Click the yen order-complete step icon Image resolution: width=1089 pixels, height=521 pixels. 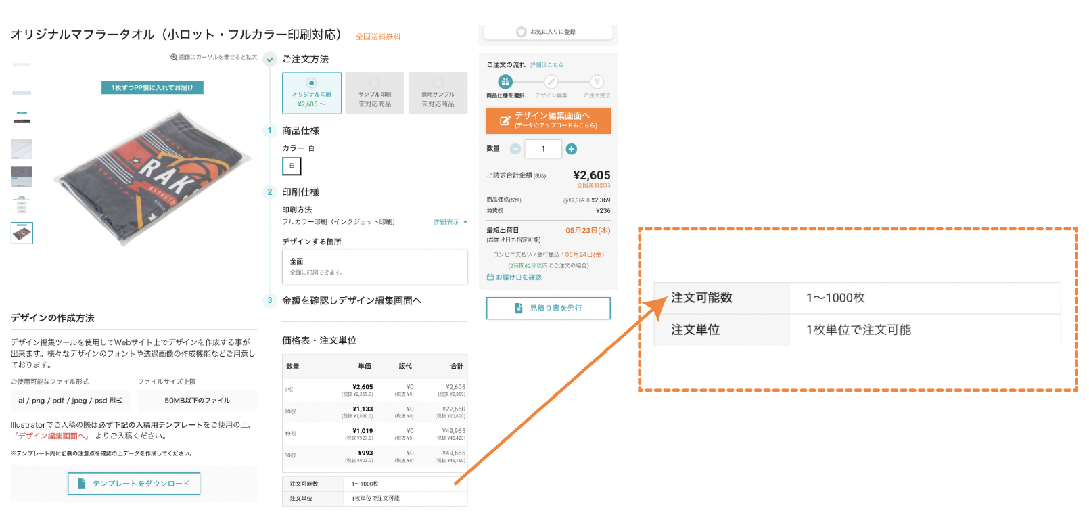coord(597,82)
